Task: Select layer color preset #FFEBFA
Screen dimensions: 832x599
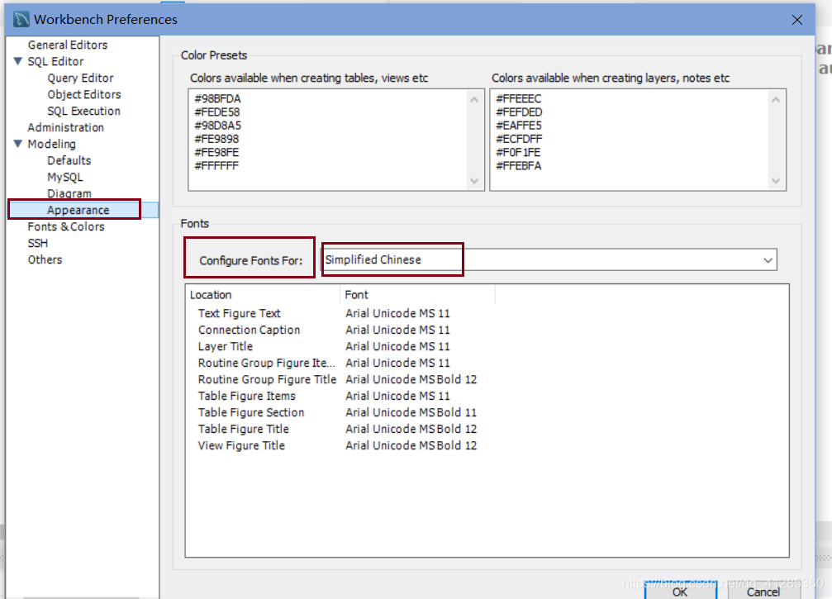Action: point(518,165)
